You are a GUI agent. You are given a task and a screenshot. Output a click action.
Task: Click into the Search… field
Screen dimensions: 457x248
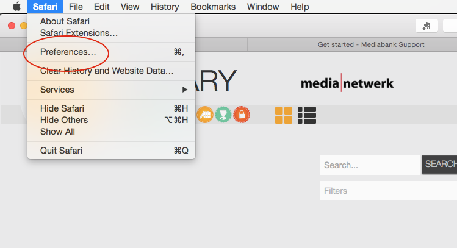[371, 165]
